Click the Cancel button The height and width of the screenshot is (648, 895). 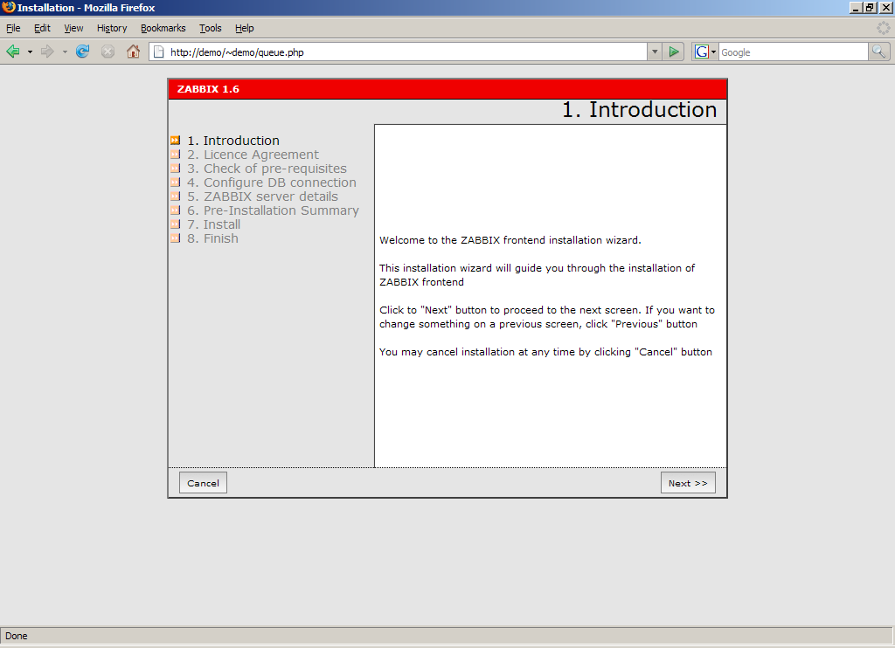(x=203, y=483)
